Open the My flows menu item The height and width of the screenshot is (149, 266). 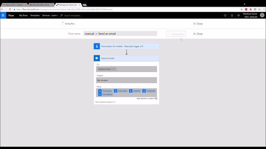tap(23, 15)
